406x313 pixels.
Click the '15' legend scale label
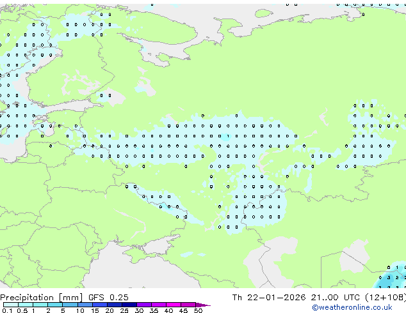point(95,310)
